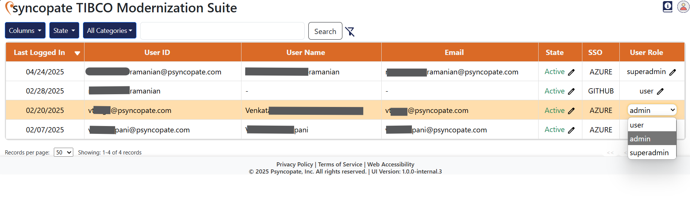Open the Terms of Service link
Image resolution: width=690 pixels, height=221 pixels.
click(x=340, y=164)
